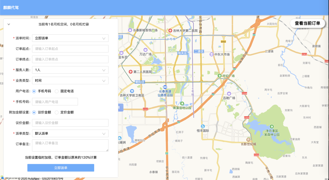Click the 用户电话 field label
Viewport: 329px width, 180px height.
click(x=23, y=91)
